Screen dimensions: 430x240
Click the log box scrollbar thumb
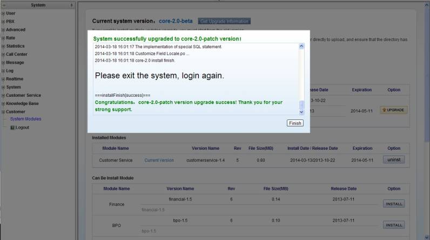[301, 104]
